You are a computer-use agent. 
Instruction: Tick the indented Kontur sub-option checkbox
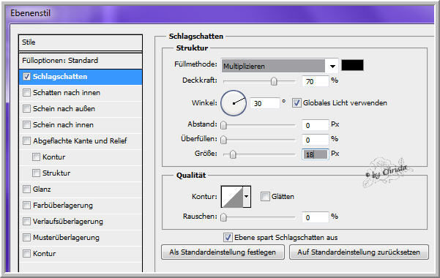click(x=36, y=157)
